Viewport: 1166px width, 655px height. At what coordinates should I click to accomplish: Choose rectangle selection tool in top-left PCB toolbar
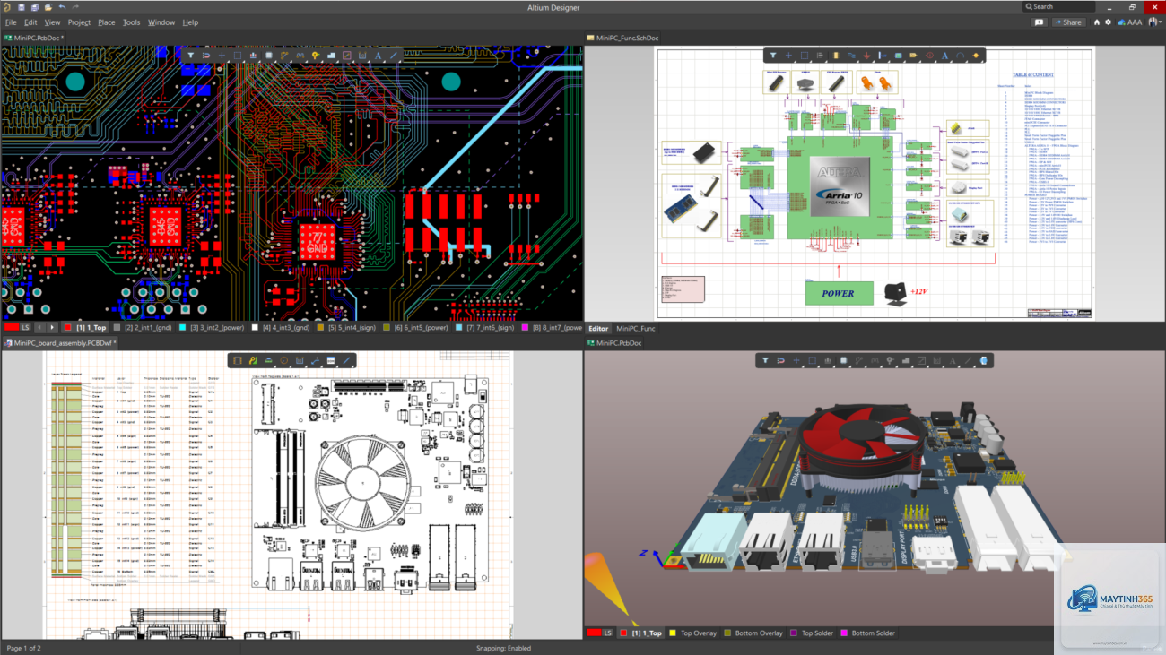[238, 56]
